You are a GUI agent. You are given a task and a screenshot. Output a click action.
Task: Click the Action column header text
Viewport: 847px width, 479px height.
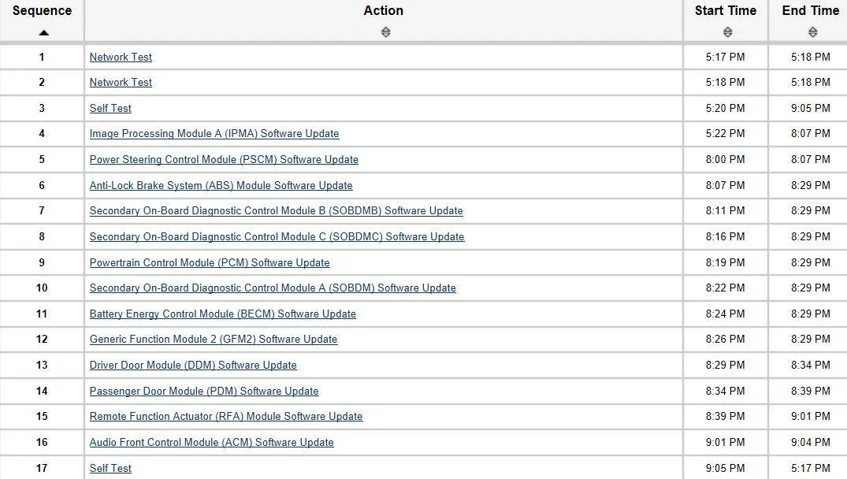click(x=384, y=11)
